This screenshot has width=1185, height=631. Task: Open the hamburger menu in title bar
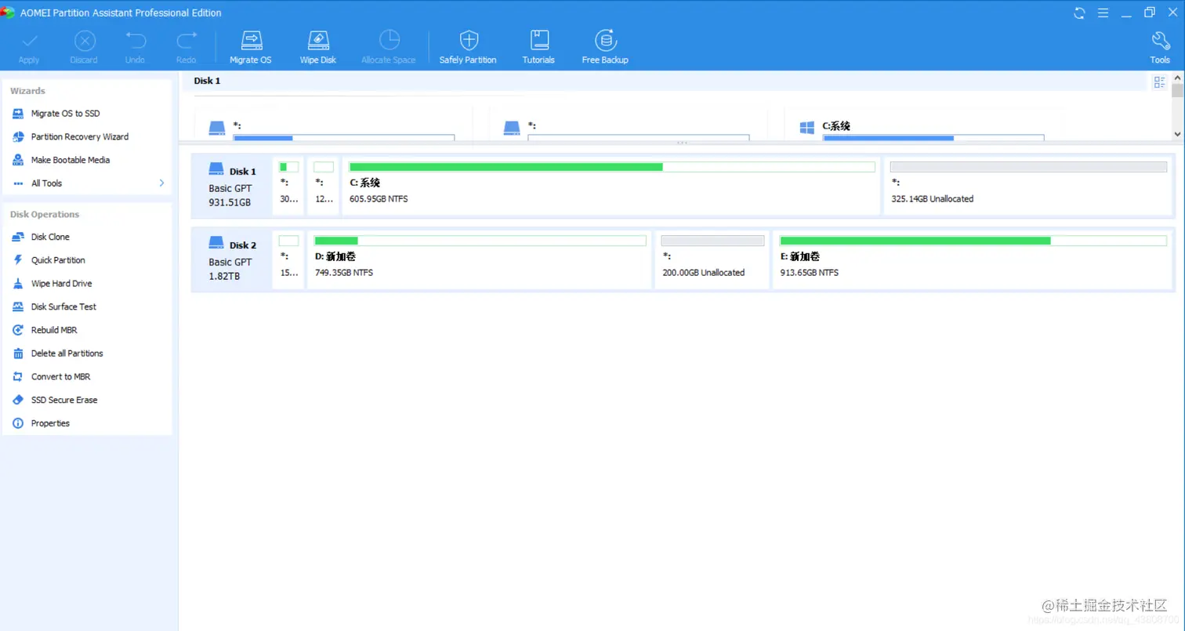pos(1103,13)
